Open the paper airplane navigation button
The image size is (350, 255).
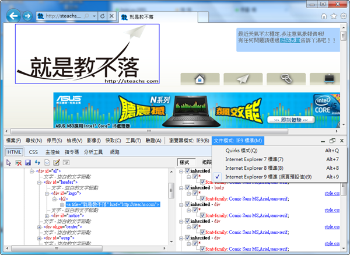243,79
